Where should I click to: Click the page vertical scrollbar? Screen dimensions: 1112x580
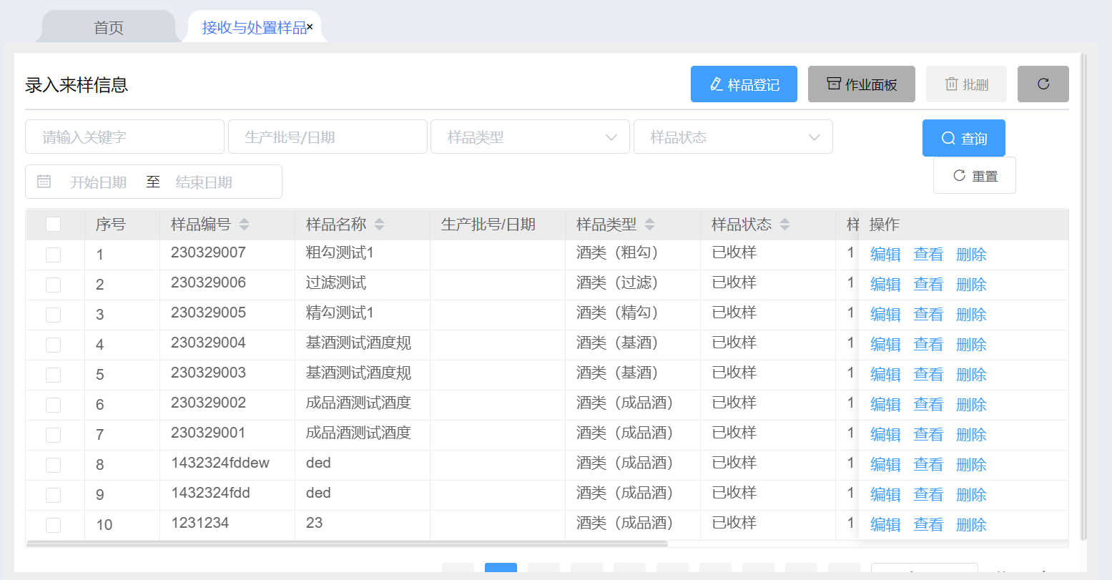click(1083, 297)
